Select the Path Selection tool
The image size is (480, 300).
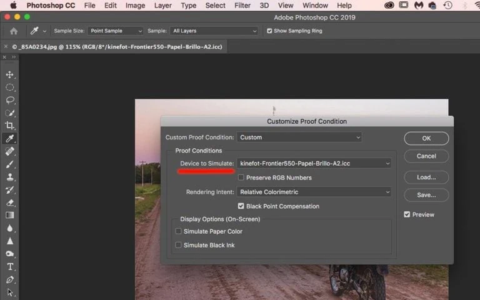9,292
